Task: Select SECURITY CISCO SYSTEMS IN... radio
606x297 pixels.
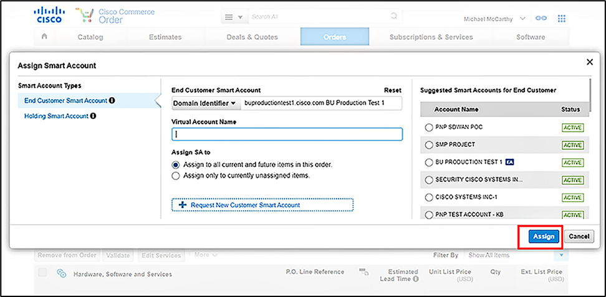Action: 428,180
